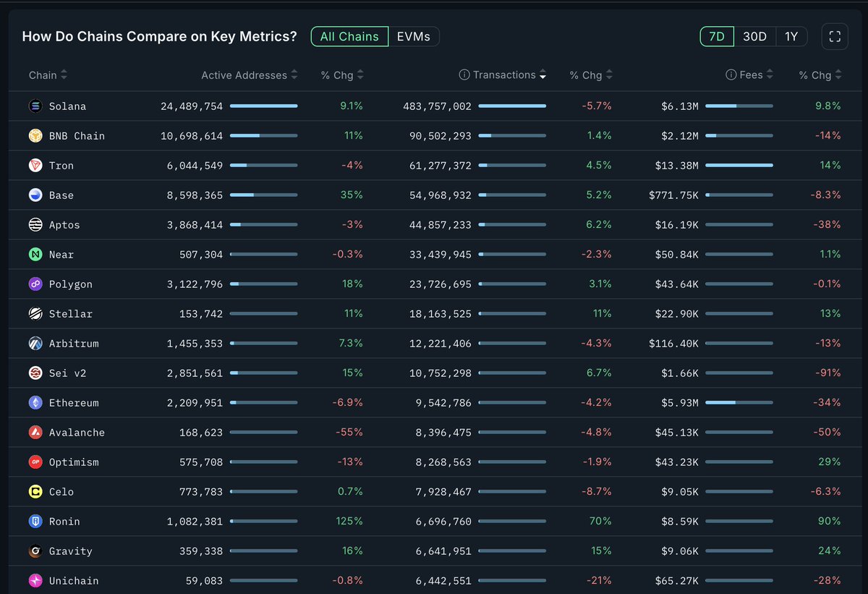This screenshot has width=868, height=594.
Task: Show info tooltip icon next to Transactions
Action: coord(464,75)
